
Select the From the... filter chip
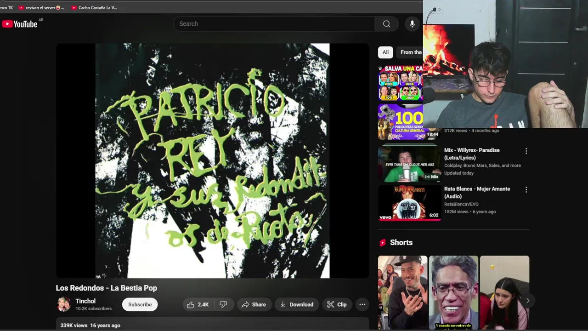click(410, 52)
